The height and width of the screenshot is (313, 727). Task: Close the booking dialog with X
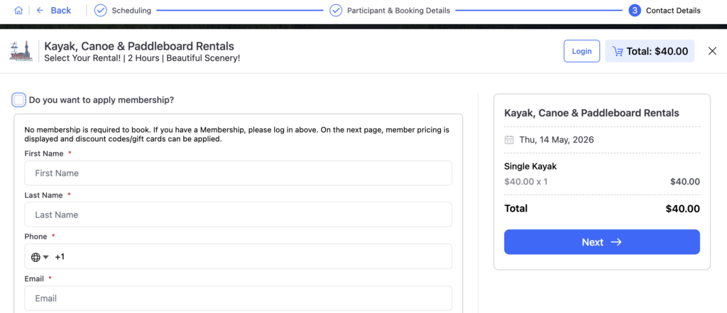pos(712,51)
